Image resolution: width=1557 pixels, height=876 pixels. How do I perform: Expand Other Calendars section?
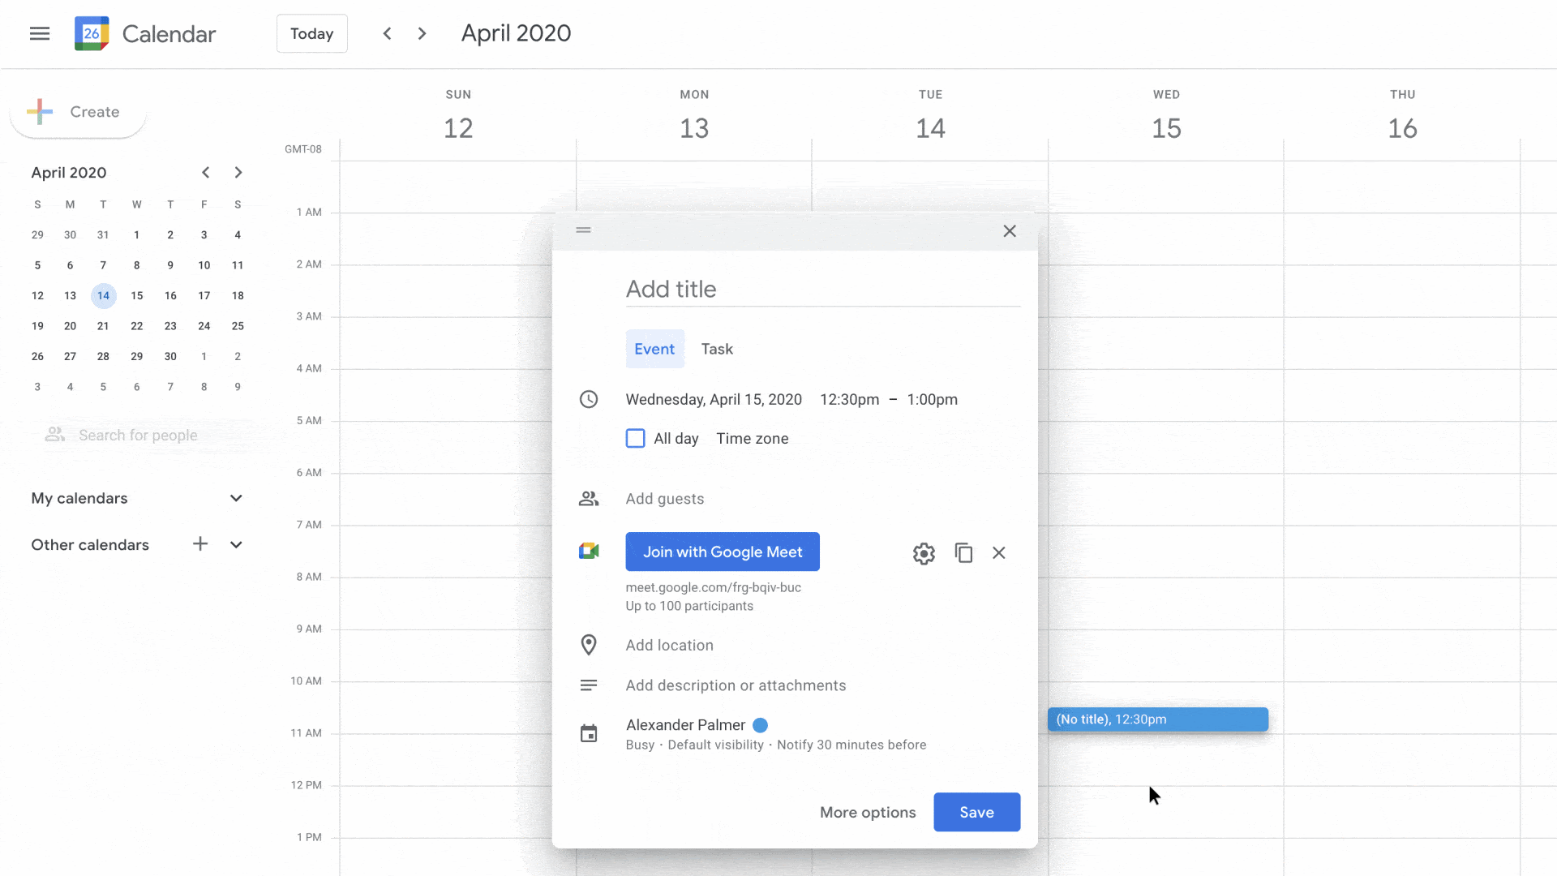click(x=236, y=544)
